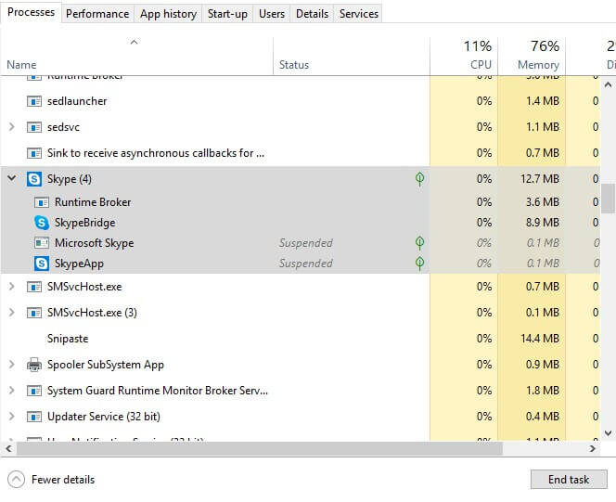Click the 14.4 MB memory value for Snipaste
Viewport: 616px width, 502px height.
540,339
